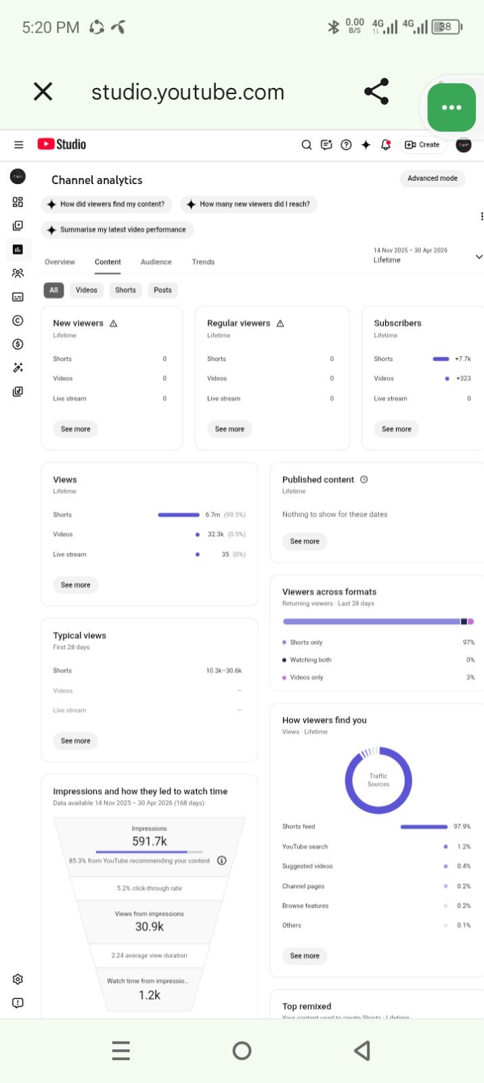Open Advanced mode

(x=433, y=178)
